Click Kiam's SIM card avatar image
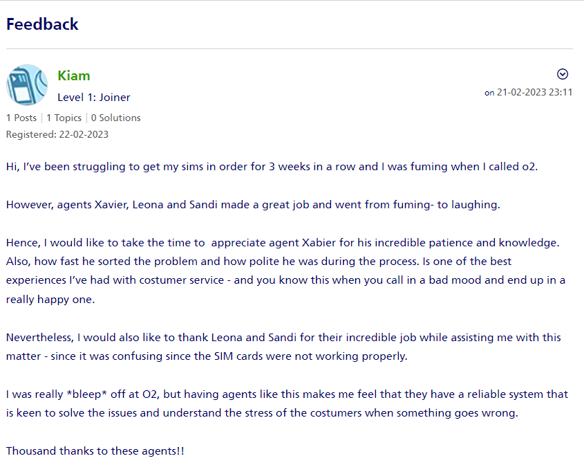The image size is (584, 474). click(26, 85)
